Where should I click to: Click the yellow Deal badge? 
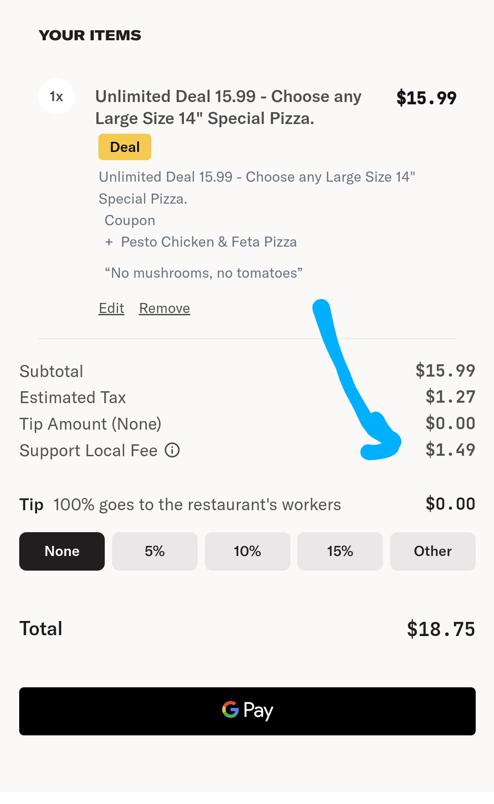pyautogui.click(x=125, y=147)
